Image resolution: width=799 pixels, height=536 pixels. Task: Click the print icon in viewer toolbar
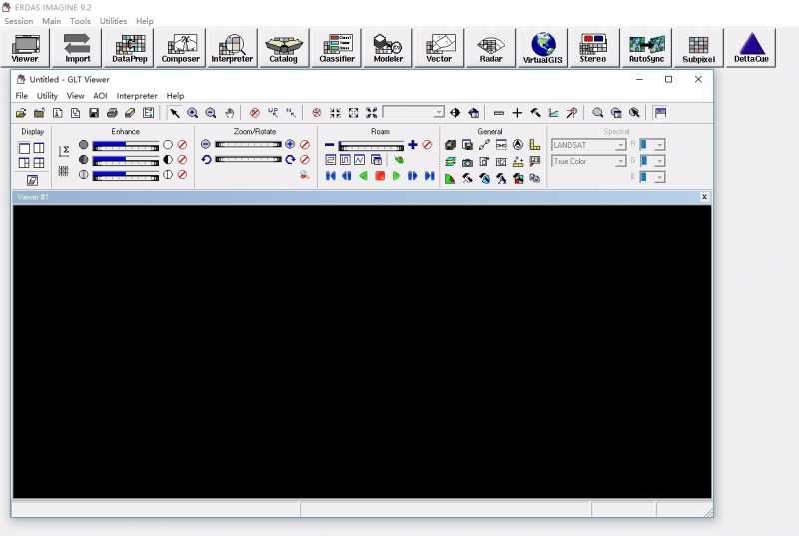tap(112, 113)
